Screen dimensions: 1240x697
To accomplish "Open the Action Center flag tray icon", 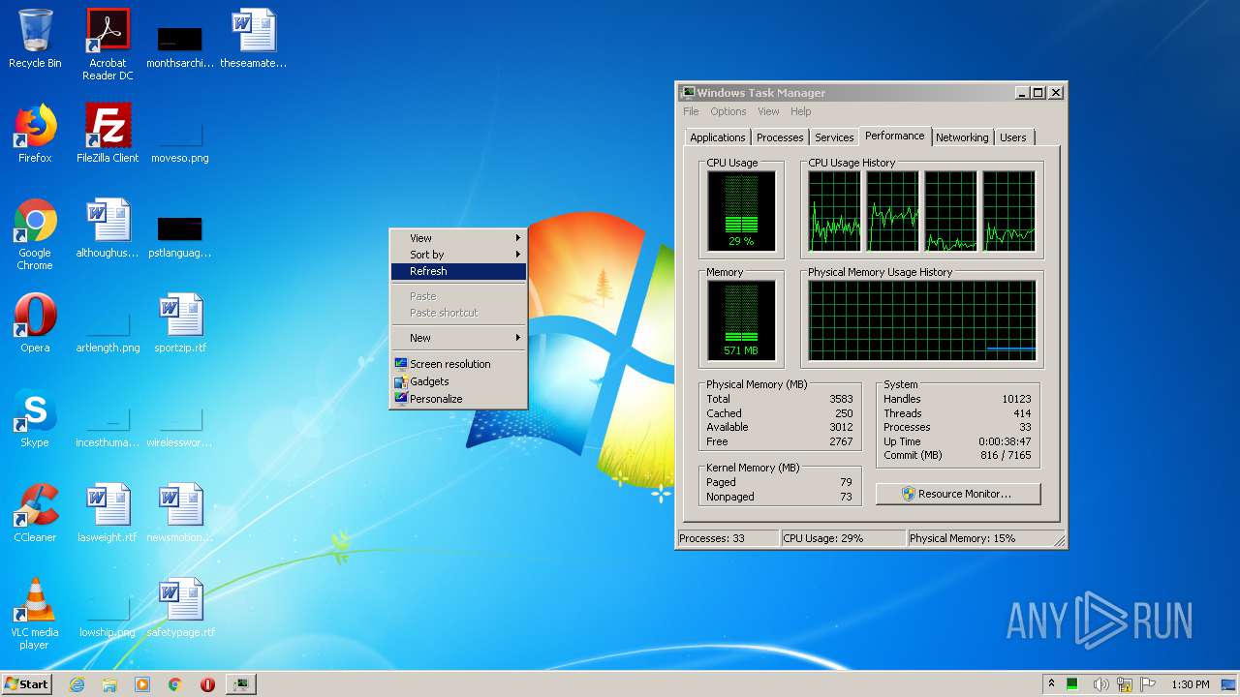I will pos(1149,684).
